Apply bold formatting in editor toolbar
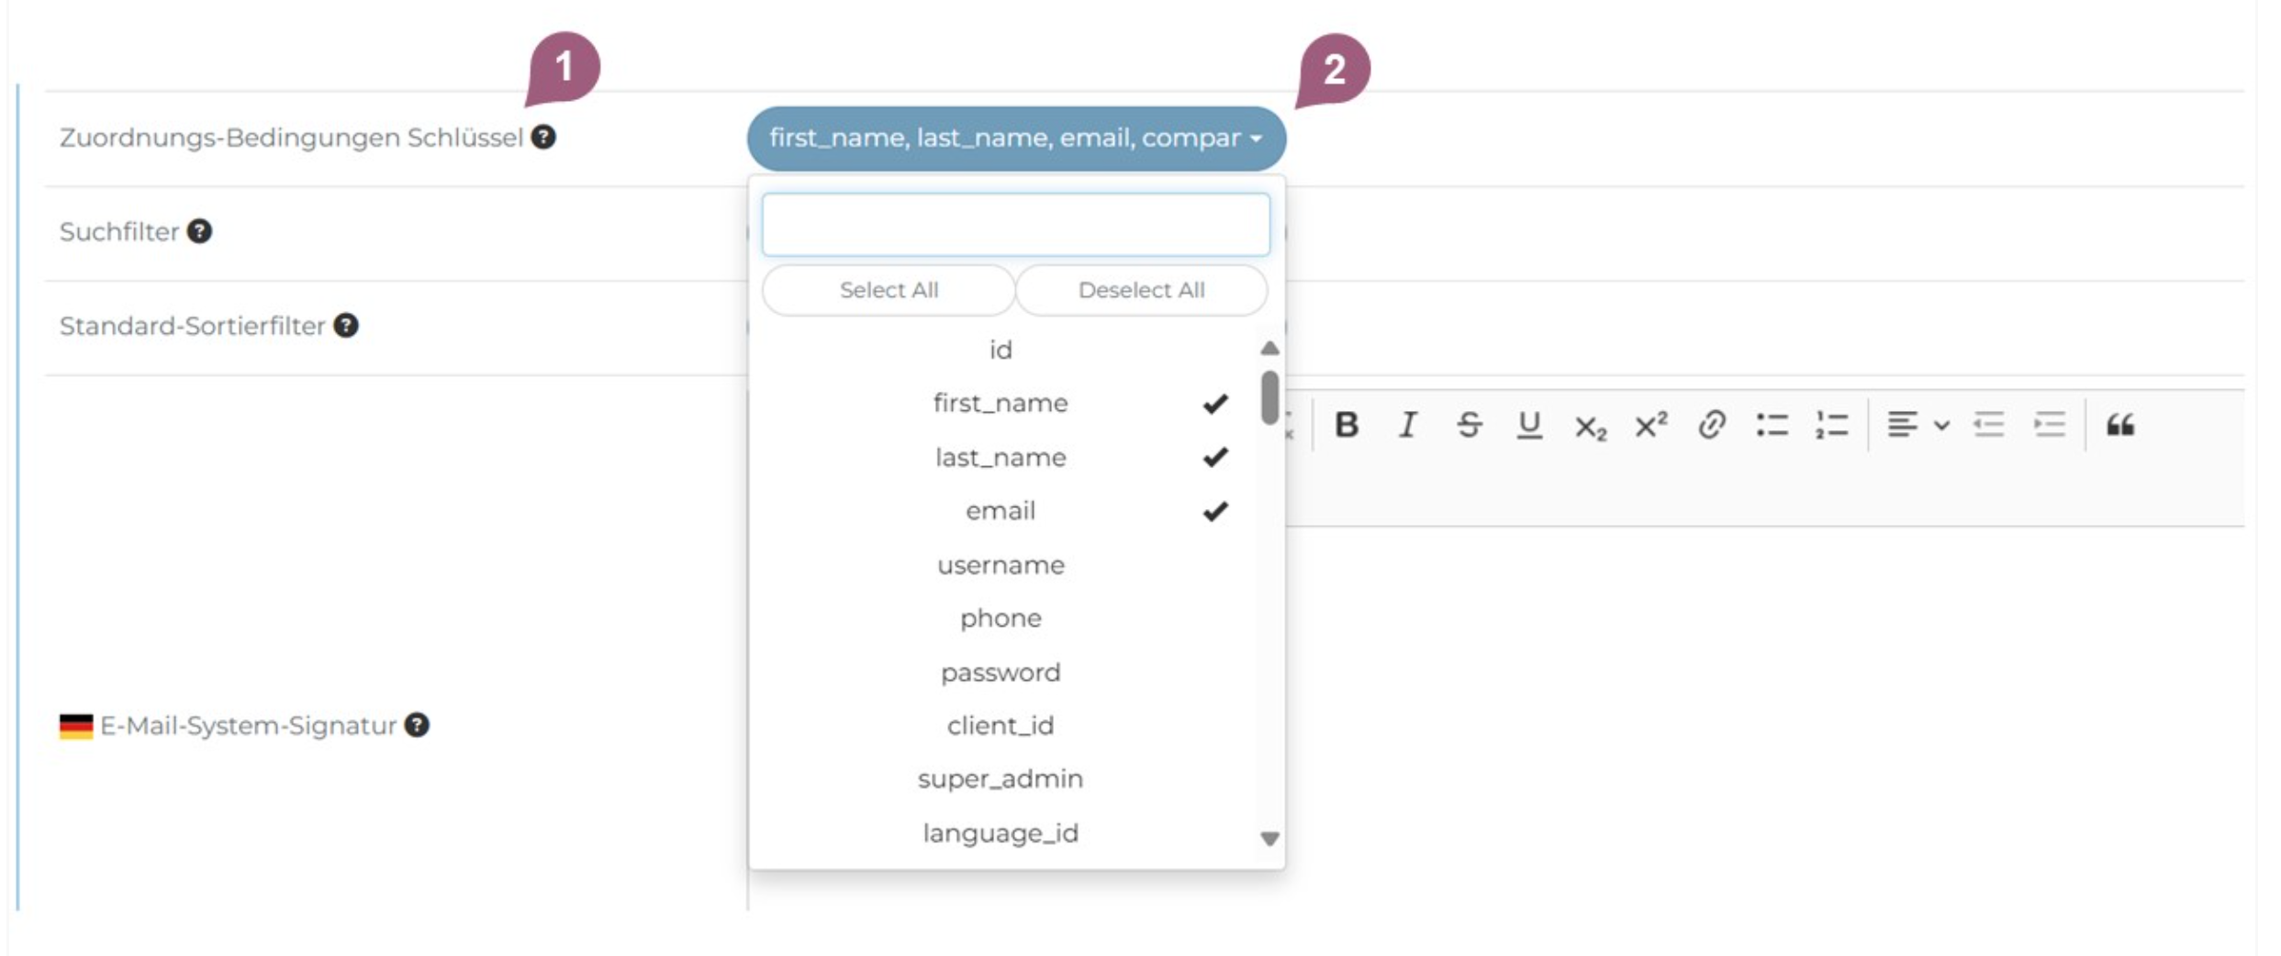The width and height of the screenshot is (2281, 956). point(1346,425)
